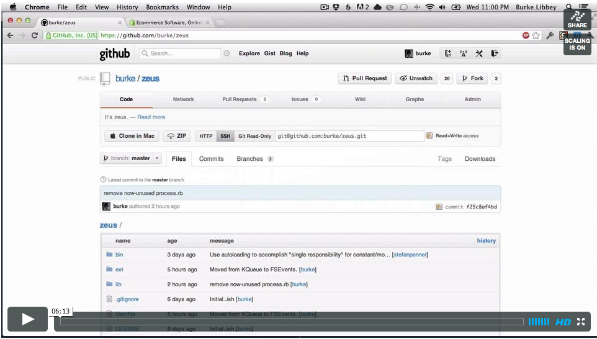Click the bin folder icon
Viewport: 597px width, 339px height.
click(109, 254)
